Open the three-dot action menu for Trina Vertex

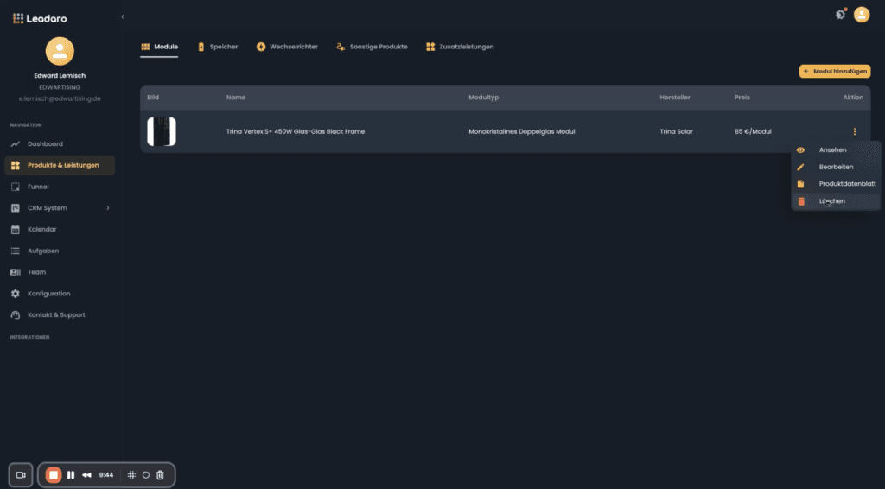click(x=855, y=131)
